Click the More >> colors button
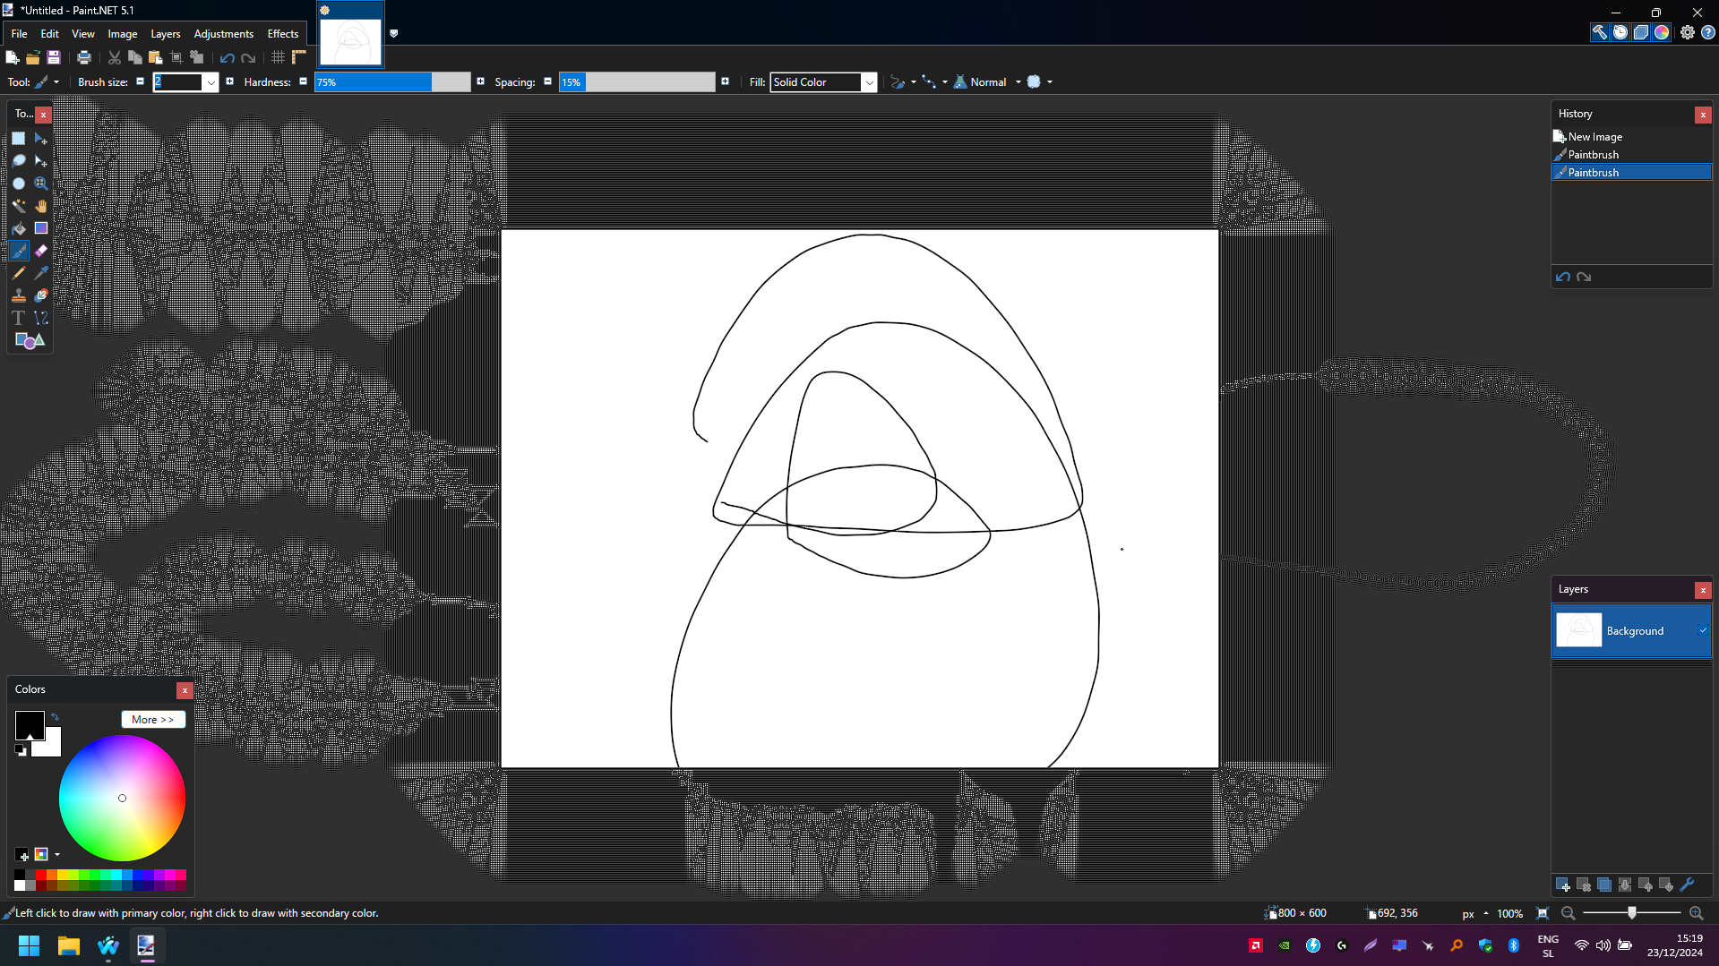The image size is (1719, 966). click(153, 720)
